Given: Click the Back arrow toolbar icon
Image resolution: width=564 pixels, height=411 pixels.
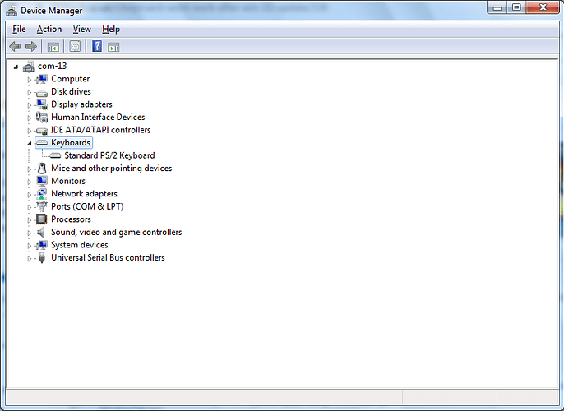Looking at the screenshot, I should pos(15,46).
